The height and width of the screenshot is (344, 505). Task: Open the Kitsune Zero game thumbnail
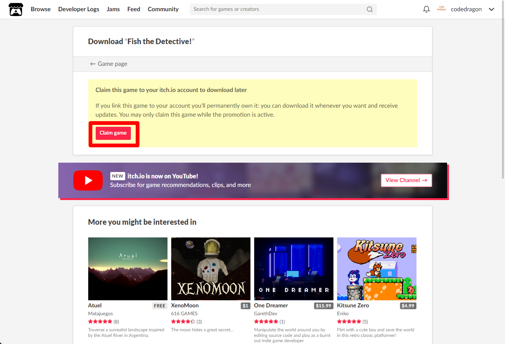click(377, 269)
